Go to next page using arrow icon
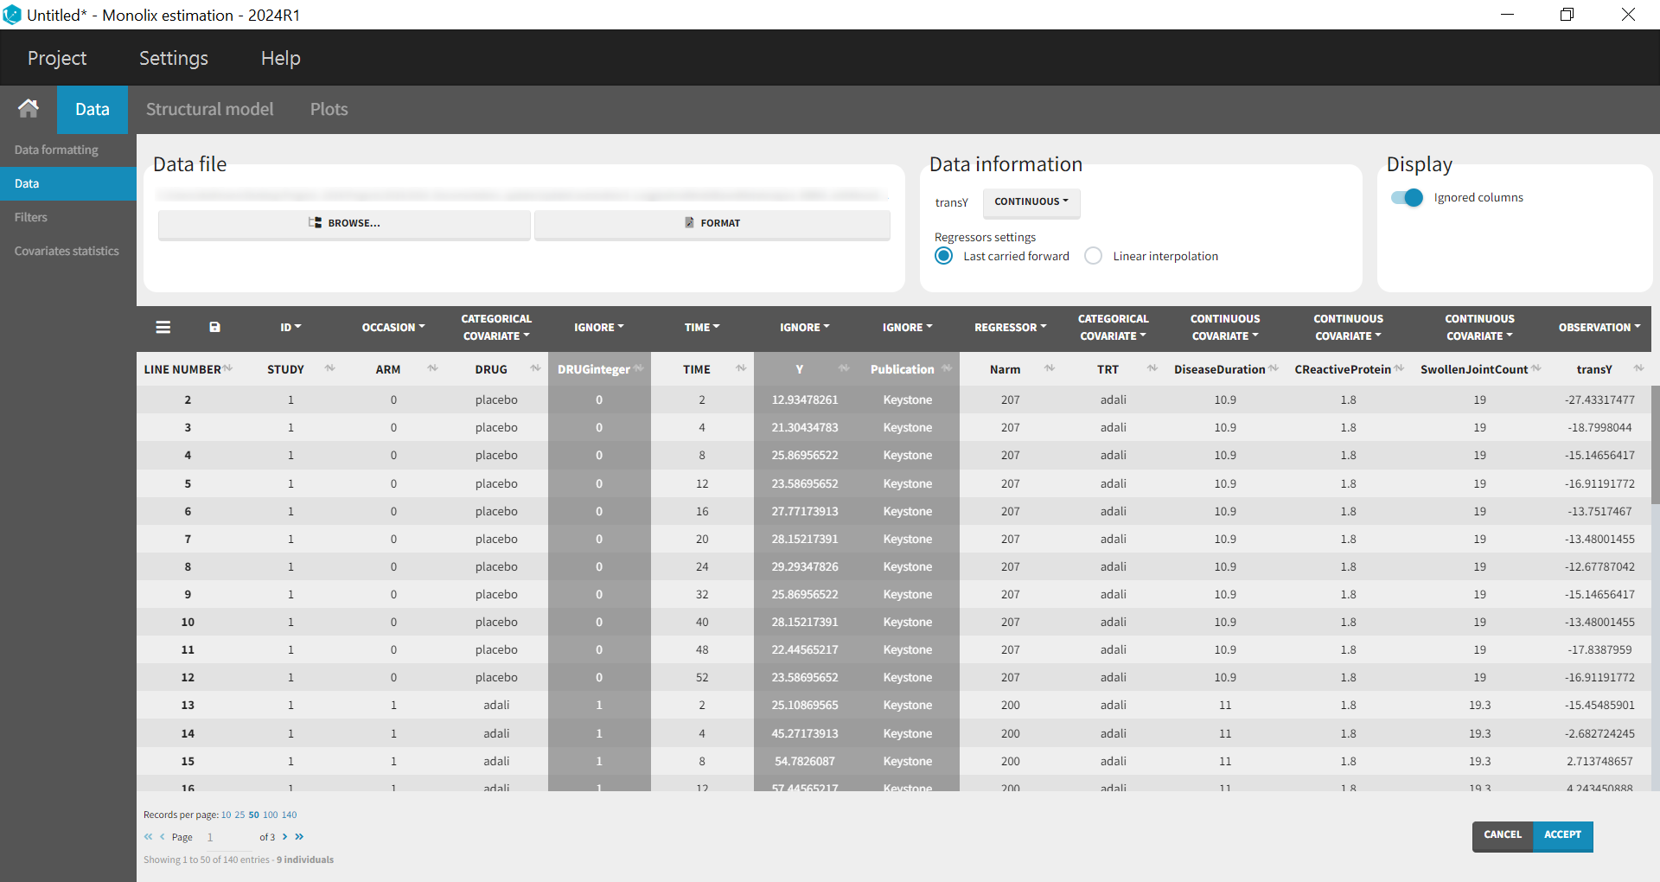This screenshot has width=1660, height=882. click(284, 837)
